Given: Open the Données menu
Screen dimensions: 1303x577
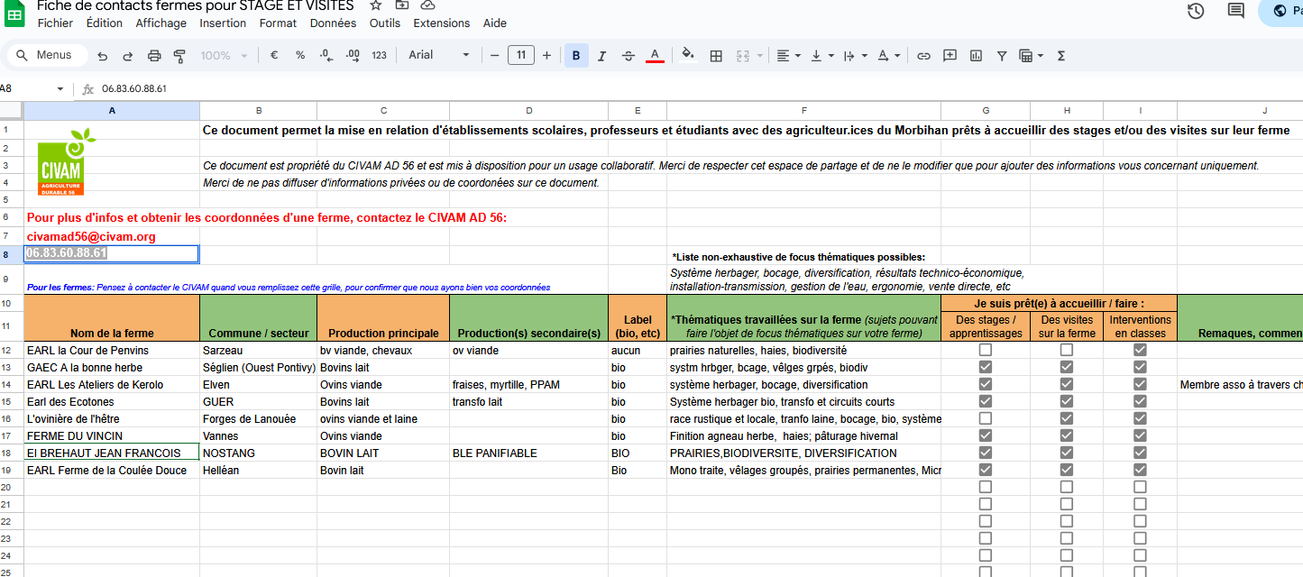Looking at the screenshot, I should coord(333,23).
